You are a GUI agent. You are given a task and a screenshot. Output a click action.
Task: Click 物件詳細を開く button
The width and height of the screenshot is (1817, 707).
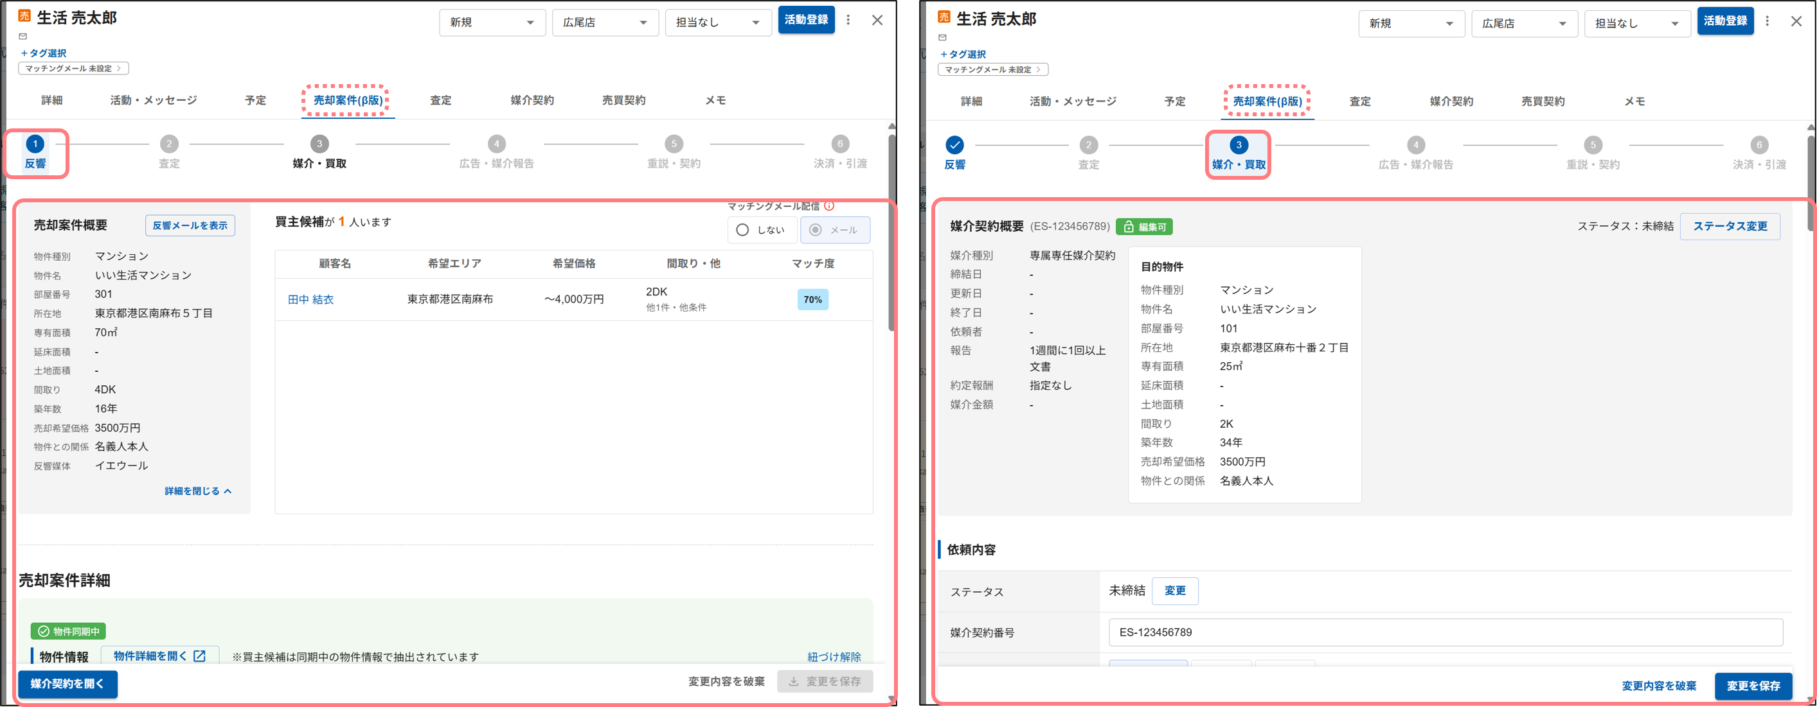[x=159, y=656]
